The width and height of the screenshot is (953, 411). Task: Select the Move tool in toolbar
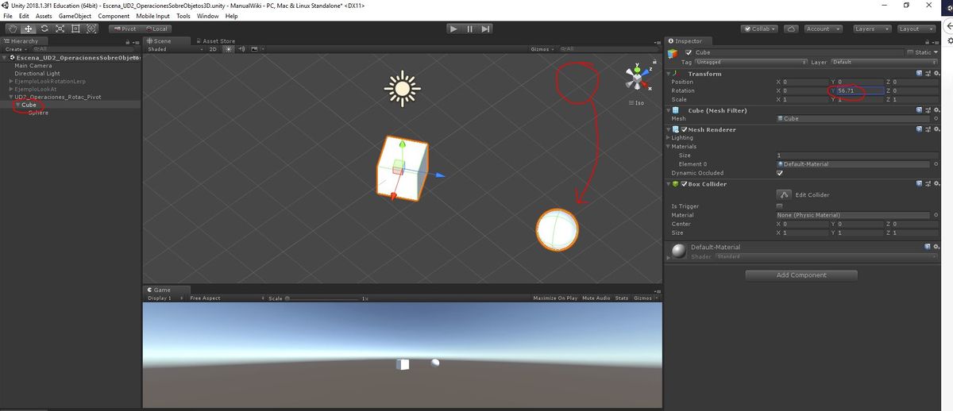28,29
